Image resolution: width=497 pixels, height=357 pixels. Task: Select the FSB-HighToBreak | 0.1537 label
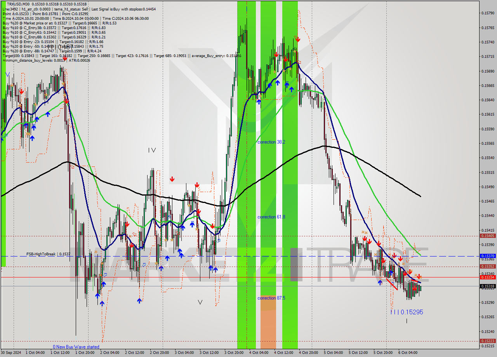48,254
